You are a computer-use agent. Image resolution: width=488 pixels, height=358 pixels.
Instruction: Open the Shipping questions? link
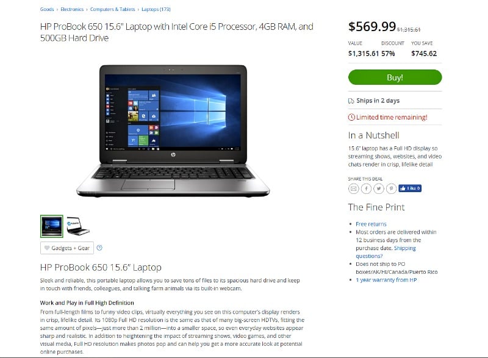[x=386, y=252]
